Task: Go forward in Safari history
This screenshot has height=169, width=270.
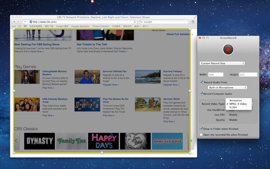Action: [x=19, y=22]
